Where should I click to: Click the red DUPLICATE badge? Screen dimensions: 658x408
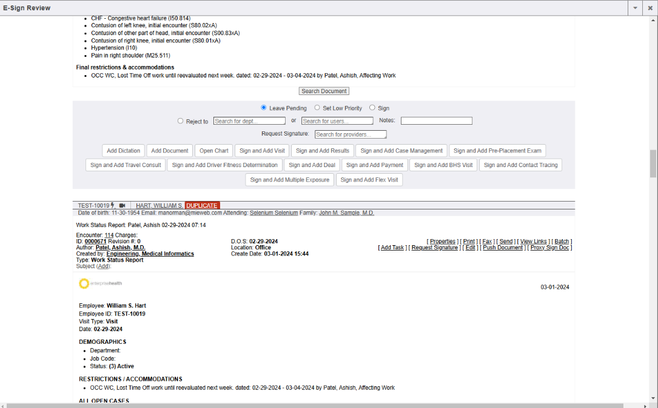point(202,206)
